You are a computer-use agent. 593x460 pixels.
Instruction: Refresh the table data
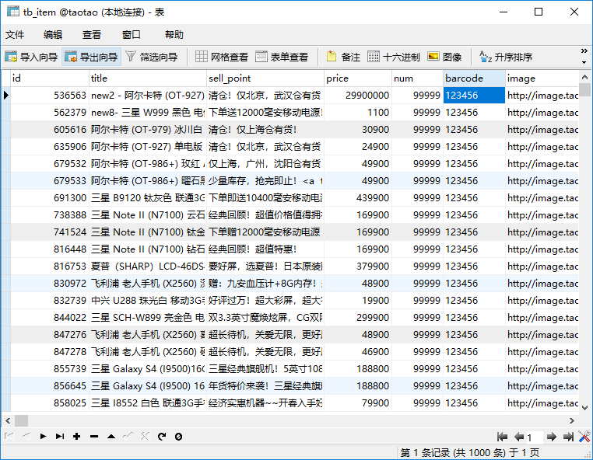pos(162,437)
